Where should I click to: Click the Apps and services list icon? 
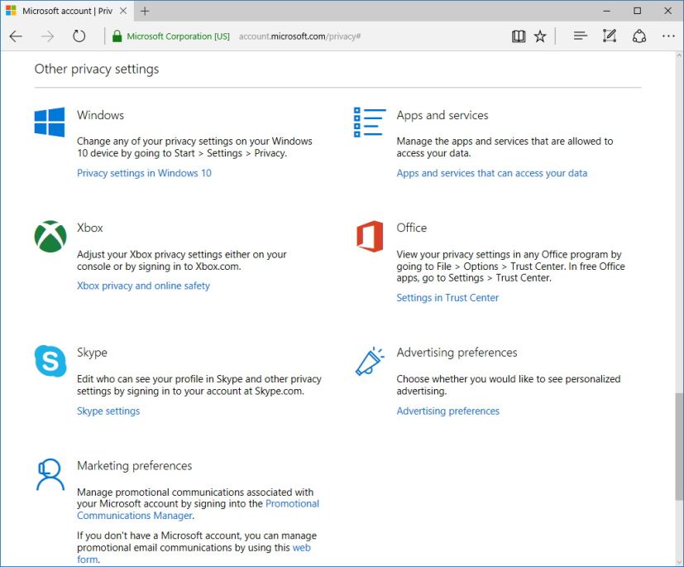[370, 123]
